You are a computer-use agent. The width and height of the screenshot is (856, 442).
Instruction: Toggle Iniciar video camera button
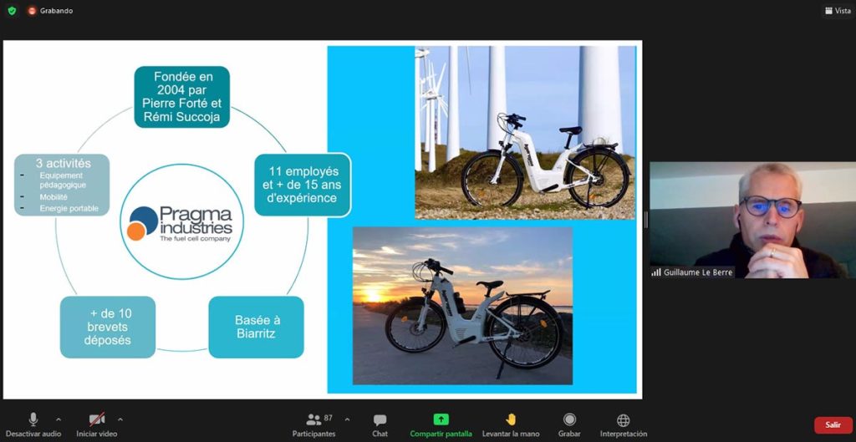(x=97, y=419)
